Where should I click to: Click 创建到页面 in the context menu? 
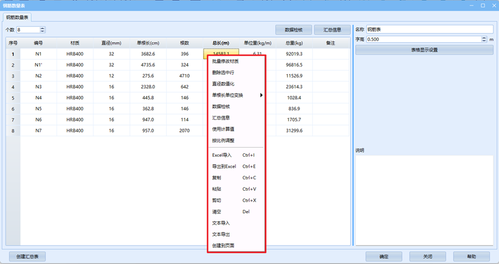click(x=223, y=246)
